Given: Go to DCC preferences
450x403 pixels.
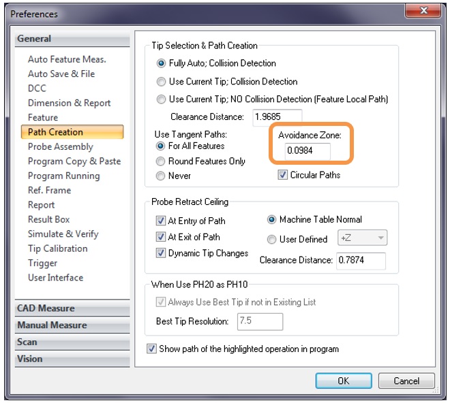Looking at the screenshot, I should [37, 88].
